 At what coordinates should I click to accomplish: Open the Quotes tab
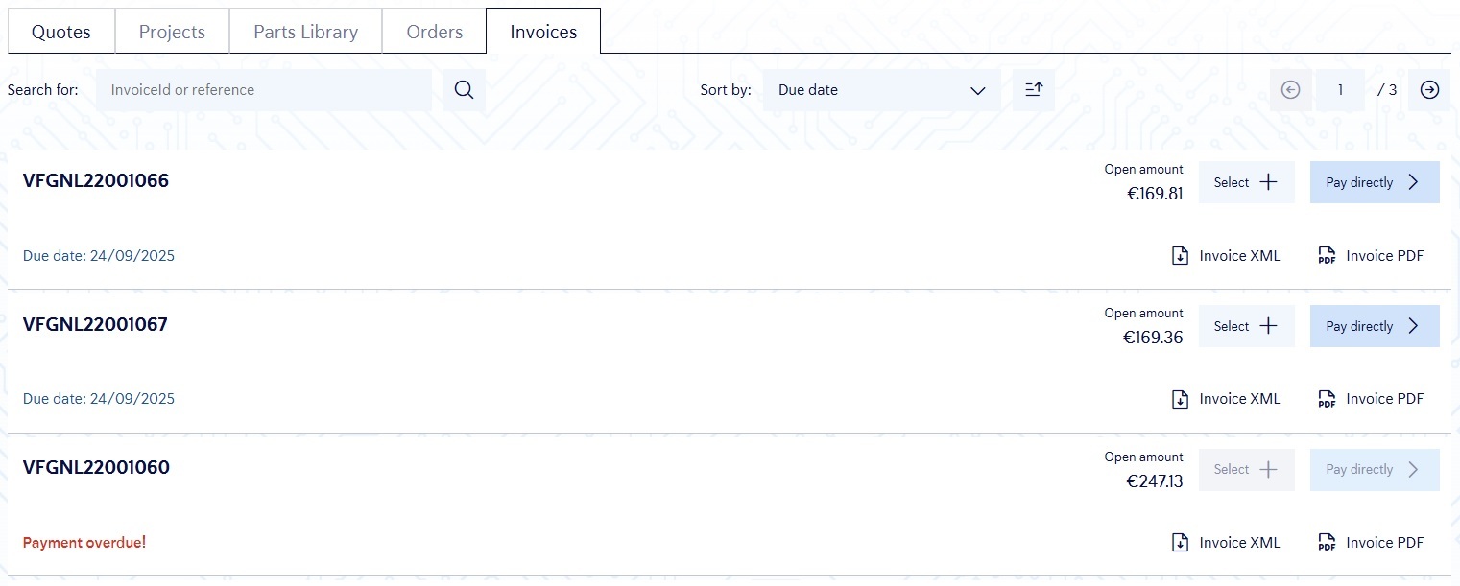[x=61, y=32]
